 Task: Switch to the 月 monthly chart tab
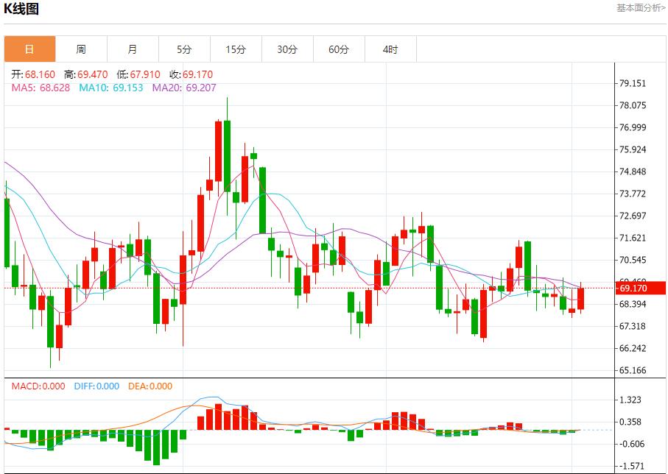[133, 49]
